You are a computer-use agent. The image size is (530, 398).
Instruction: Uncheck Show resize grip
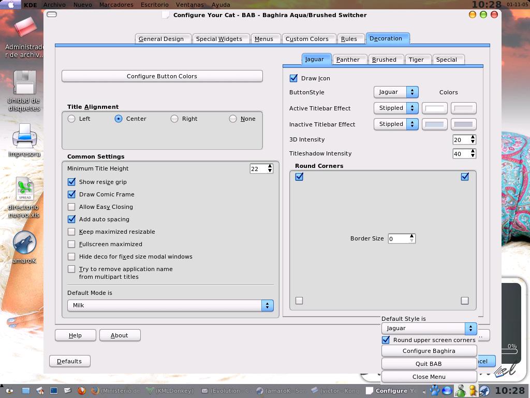coord(71,182)
